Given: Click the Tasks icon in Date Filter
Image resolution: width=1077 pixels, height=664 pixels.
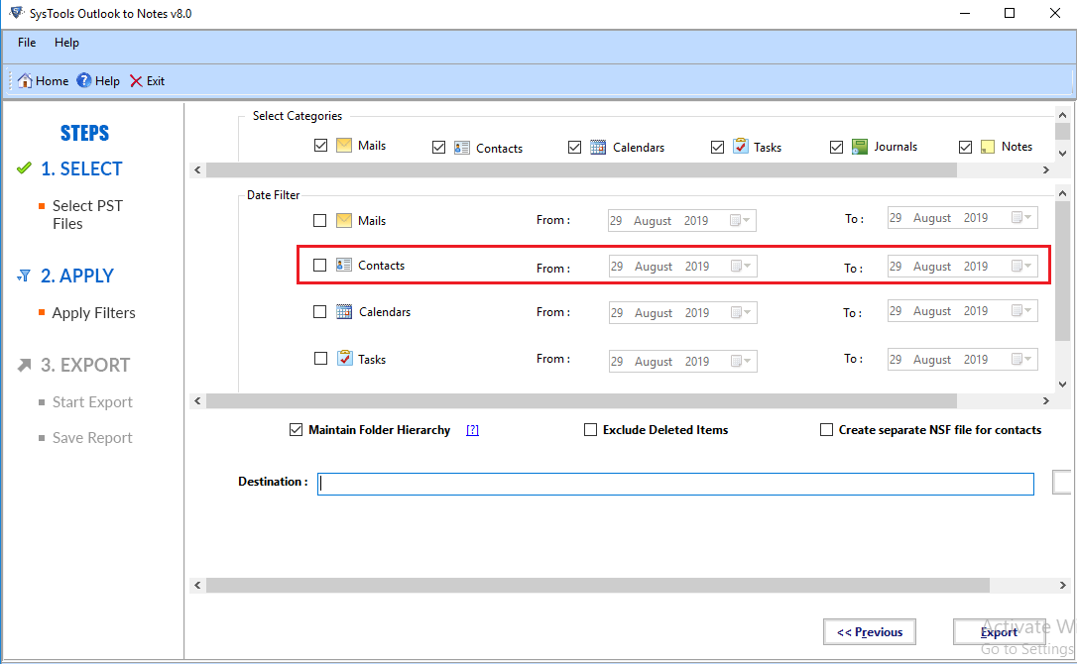Looking at the screenshot, I should pos(345,359).
